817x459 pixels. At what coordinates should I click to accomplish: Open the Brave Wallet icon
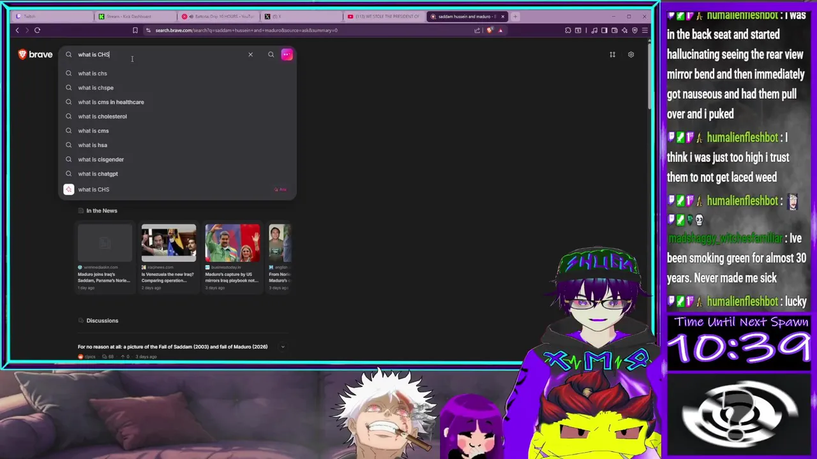pos(615,30)
